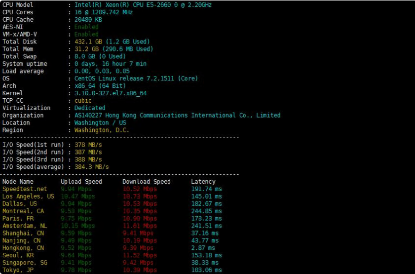Click Singapore upload speed 9.41 Mbps
This screenshot has width=415, height=274.
pyautogui.click(x=76, y=263)
